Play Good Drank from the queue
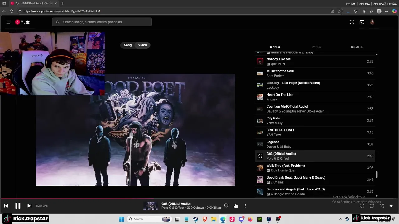The image size is (399, 224). [x=315, y=180]
